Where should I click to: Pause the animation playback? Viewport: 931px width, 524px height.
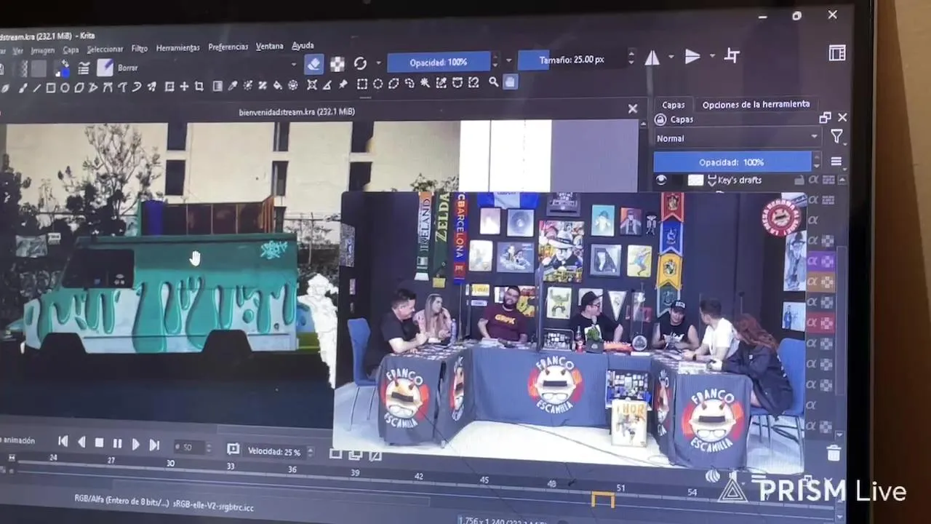(117, 443)
